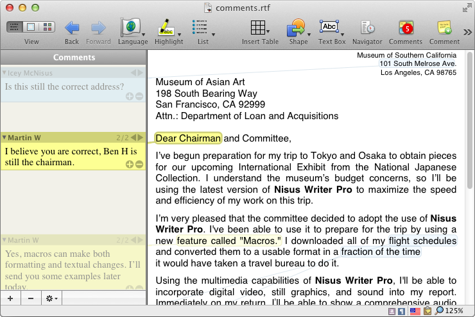This screenshot has height=317, width=475.
Task: Click the paragraph style pilcrow status icon
Action: (x=401, y=311)
